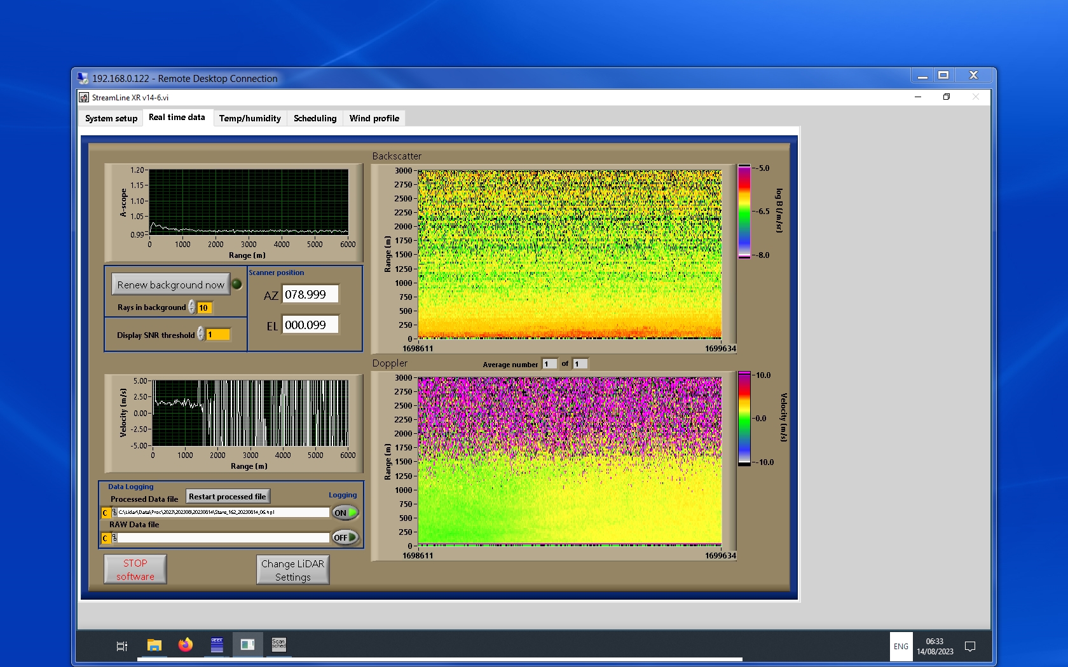Open the Scan scheduler taskbar app
The height and width of the screenshot is (667, 1068).
coord(278,645)
